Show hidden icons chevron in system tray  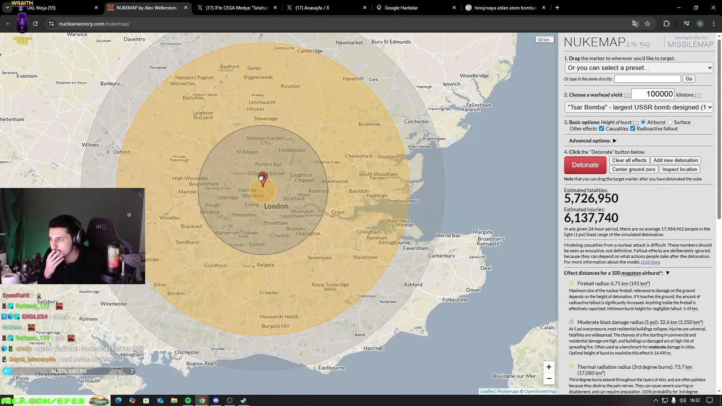[655, 400]
